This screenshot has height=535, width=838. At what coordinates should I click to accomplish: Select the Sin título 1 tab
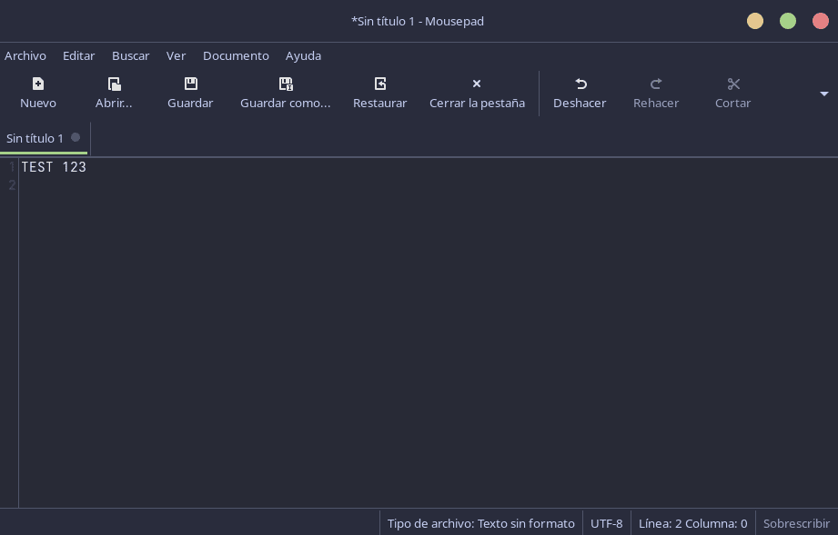point(35,138)
